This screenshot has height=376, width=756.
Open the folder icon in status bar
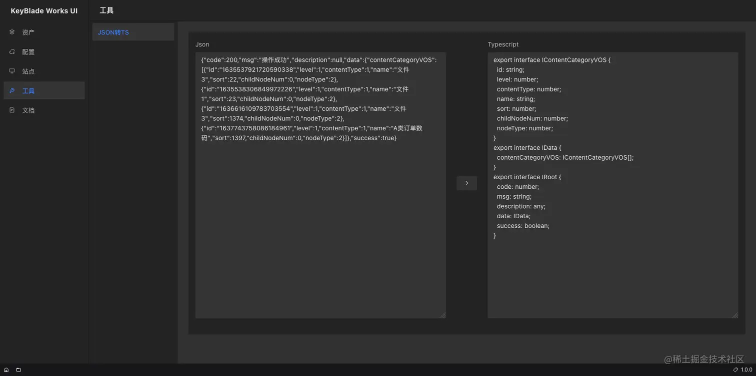pos(18,370)
